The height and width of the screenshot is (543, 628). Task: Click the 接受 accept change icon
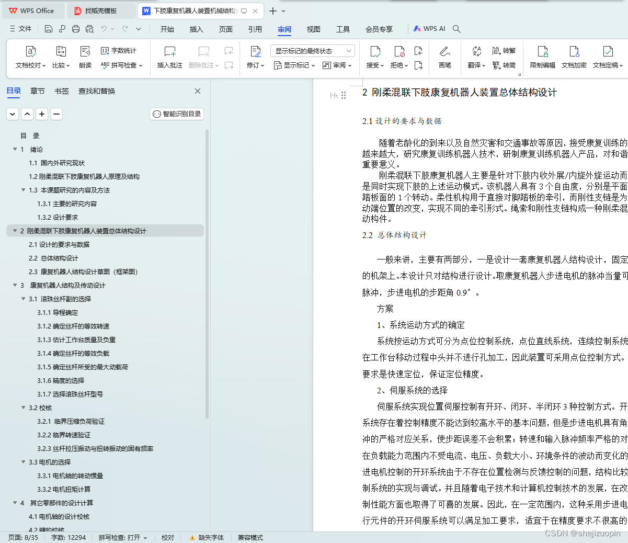[375, 52]
